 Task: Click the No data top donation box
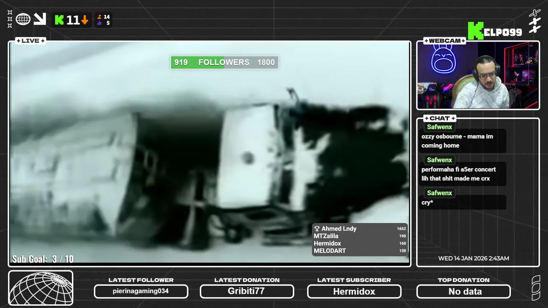point(464,291)
